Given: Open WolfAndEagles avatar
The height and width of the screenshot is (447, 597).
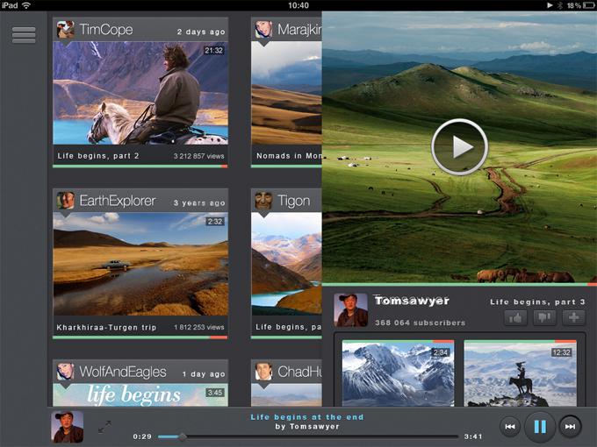Looking at the screenshot, I should tap(66, 372).
